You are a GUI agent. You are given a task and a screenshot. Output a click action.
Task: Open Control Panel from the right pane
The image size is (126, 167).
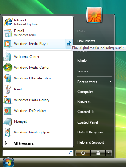coord(88,122)
